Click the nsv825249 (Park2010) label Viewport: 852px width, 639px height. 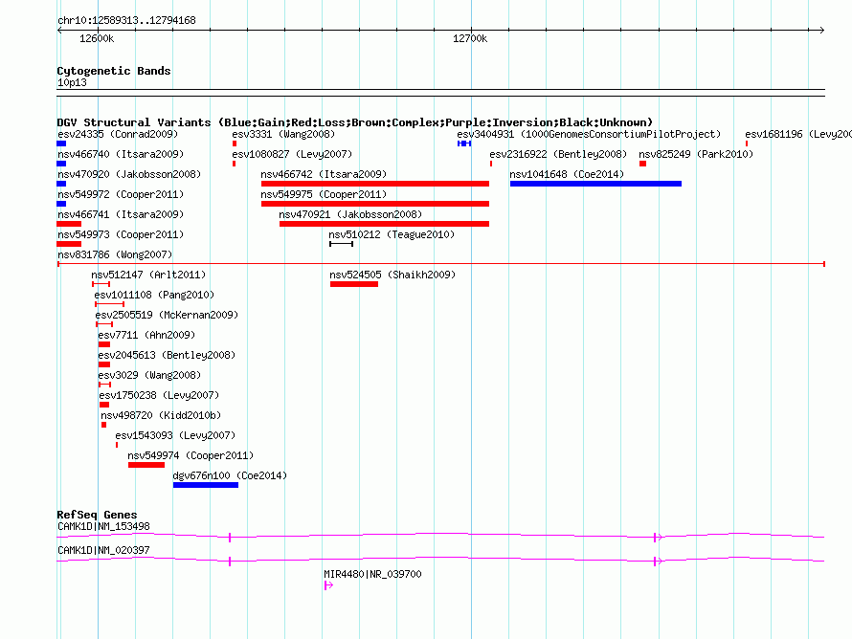[x=696, y=154]
